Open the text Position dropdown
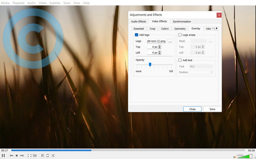256x159 pixels. coord(201,72)
